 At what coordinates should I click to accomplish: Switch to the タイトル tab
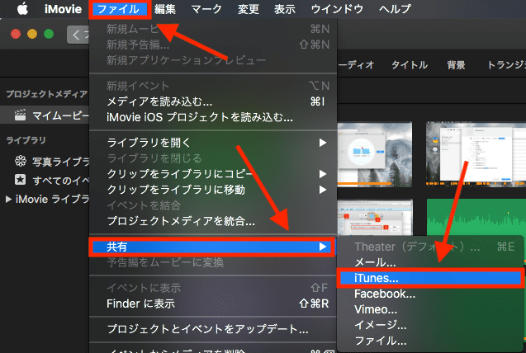point(410,64)
